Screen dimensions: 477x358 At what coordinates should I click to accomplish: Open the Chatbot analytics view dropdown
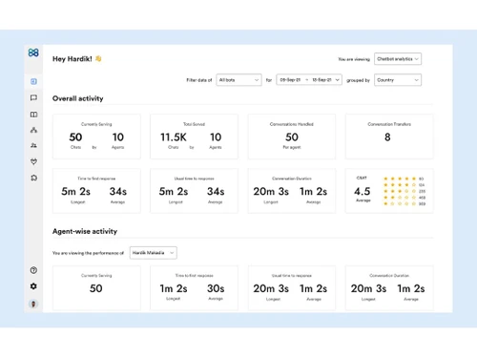pyautogui.click(x=398, y=59)
